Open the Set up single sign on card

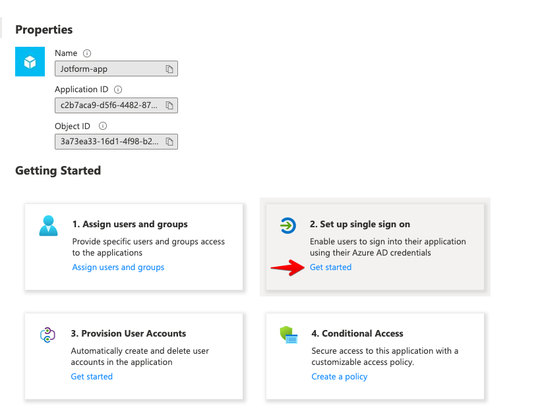(375, 247)
